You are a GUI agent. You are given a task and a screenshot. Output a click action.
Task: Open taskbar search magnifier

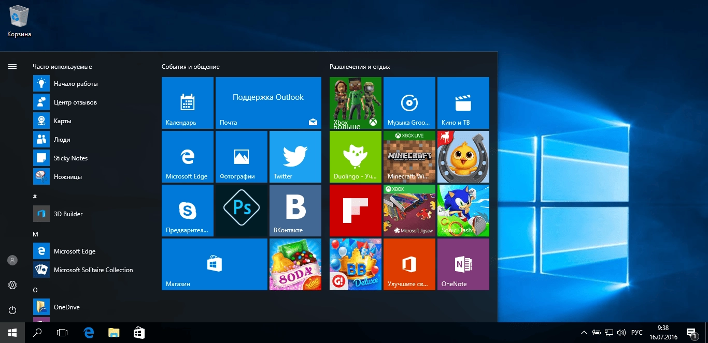(37, 333)
